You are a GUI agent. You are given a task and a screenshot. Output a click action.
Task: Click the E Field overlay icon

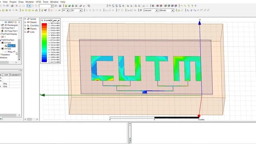pyautogui.click(x=3, y=43)
